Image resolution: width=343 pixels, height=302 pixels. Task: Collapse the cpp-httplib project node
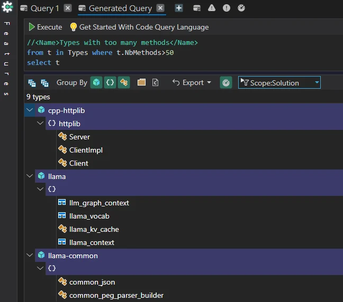point(30,110)
